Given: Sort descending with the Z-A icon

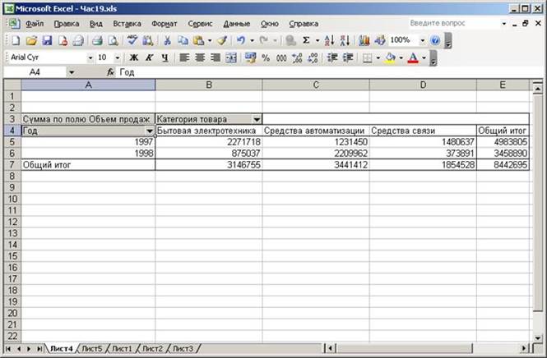Looking at the screenshot, I should coord(345,40).
